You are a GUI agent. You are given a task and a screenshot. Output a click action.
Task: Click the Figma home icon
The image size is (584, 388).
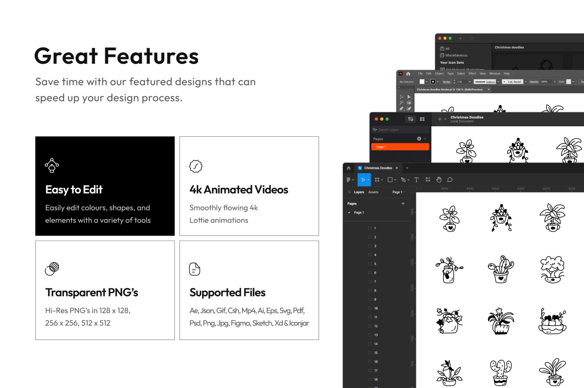[x=349, y=168]
